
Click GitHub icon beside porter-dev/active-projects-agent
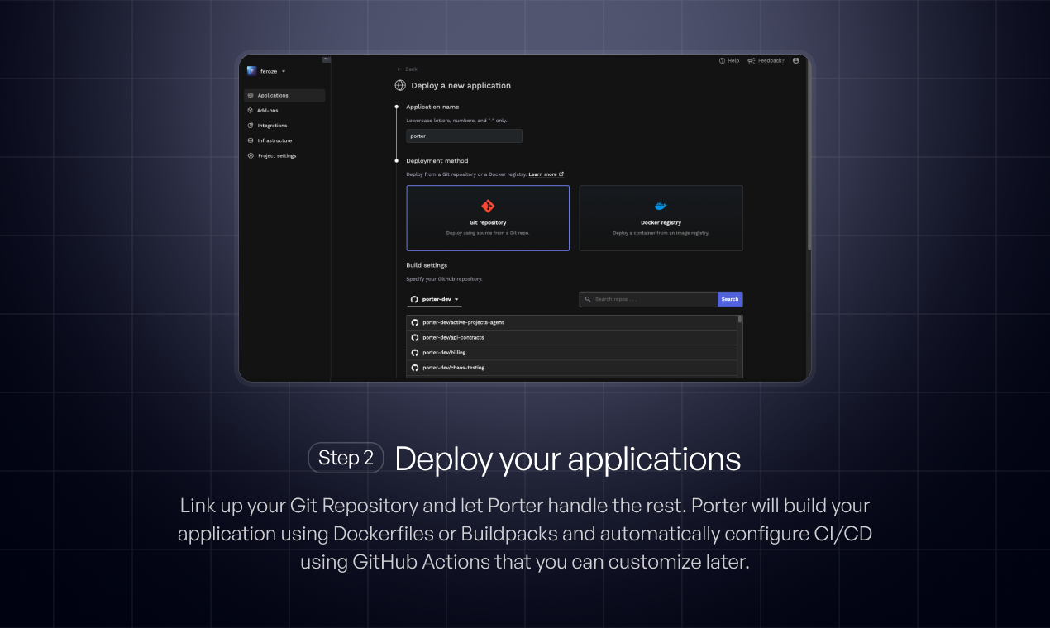point(415,322)
